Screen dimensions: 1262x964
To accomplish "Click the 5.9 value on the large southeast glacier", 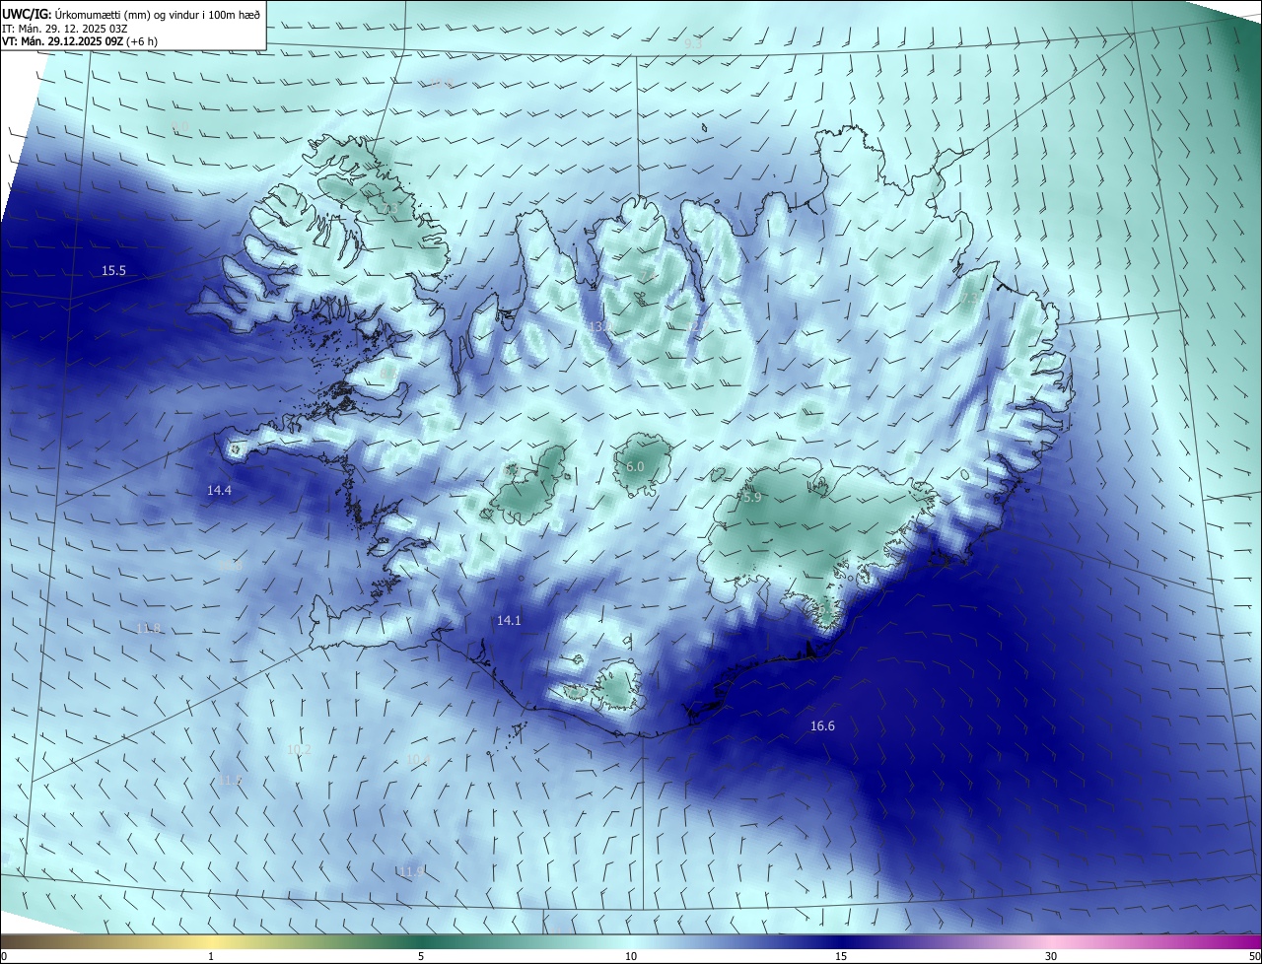I will tap(752, 498).
